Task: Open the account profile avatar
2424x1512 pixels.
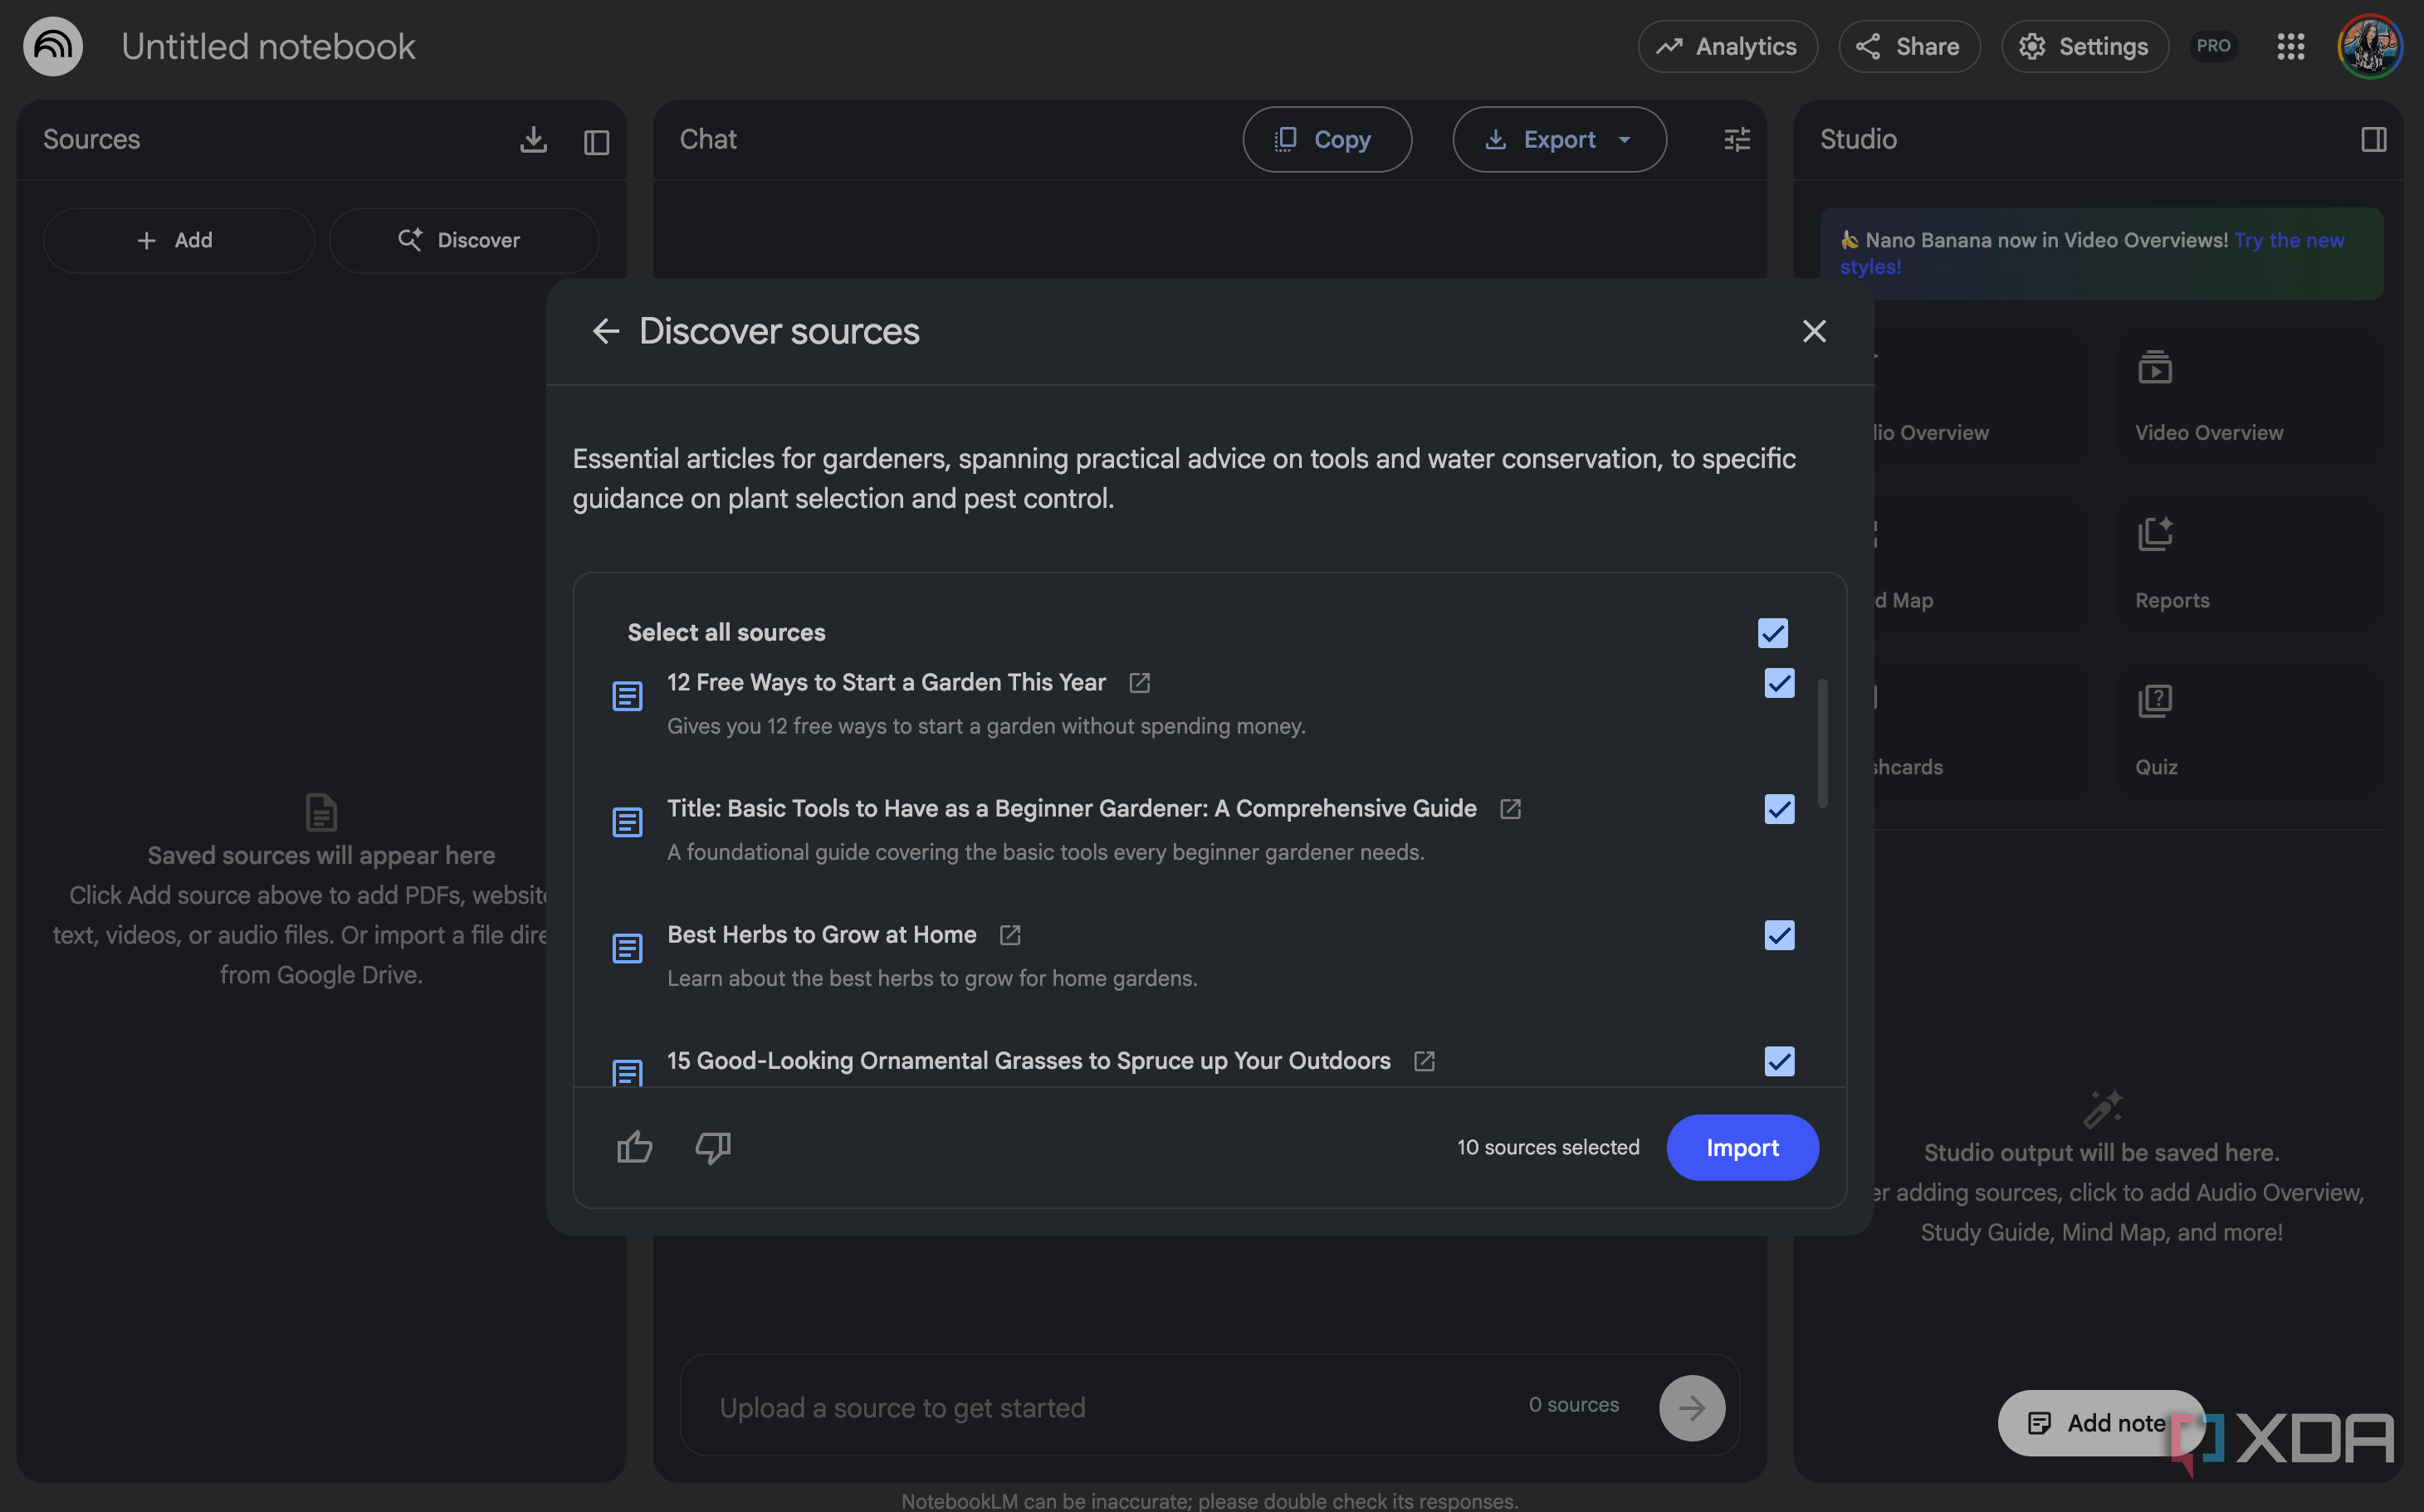Action: click(2369, 46)
